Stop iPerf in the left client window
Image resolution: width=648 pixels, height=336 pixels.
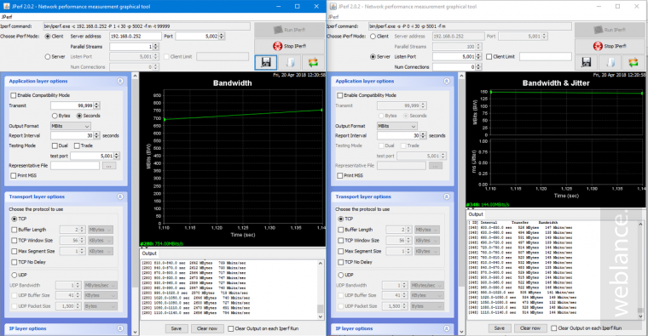(x=290, y=46)
